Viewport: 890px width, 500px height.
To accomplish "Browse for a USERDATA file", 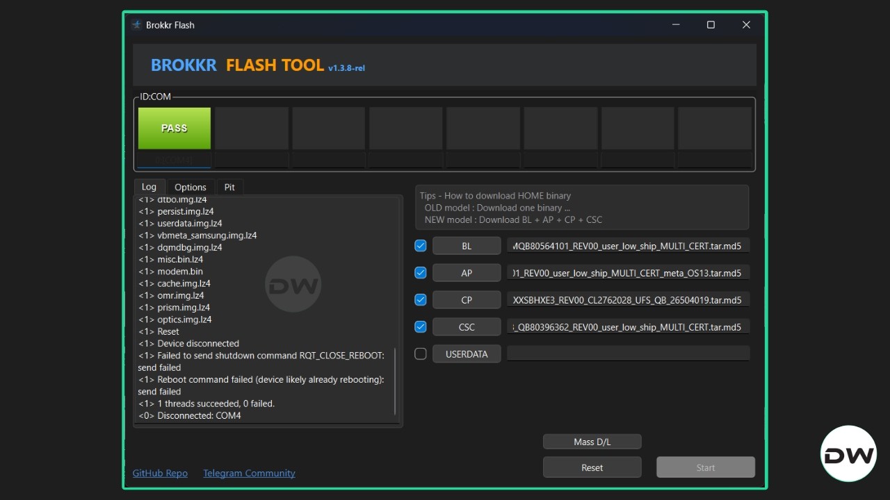I will click(467, 353).
